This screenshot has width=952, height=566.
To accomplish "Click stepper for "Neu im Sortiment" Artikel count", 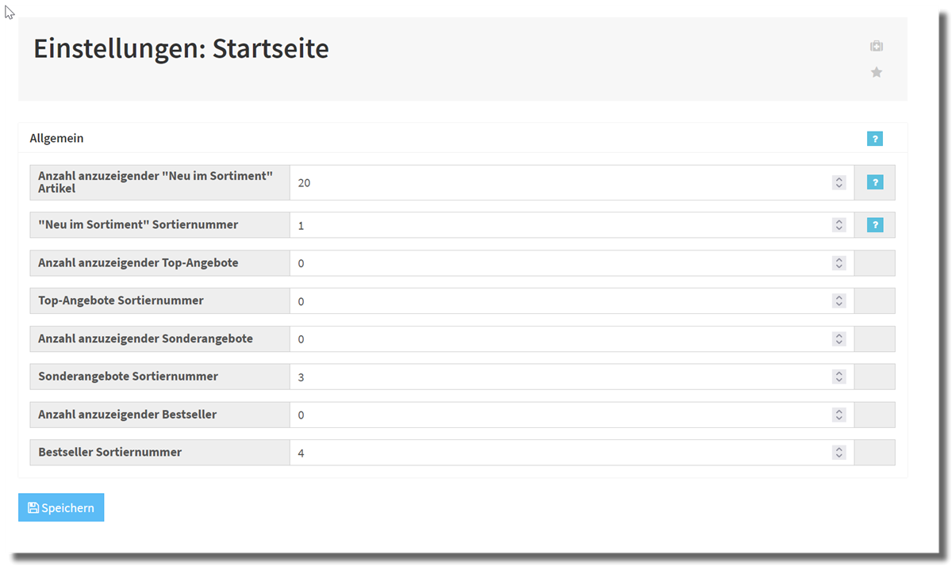I will (x=839, y=182).
